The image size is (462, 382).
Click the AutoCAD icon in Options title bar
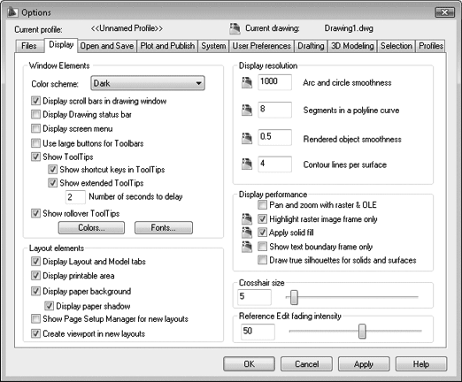point(12,12)
